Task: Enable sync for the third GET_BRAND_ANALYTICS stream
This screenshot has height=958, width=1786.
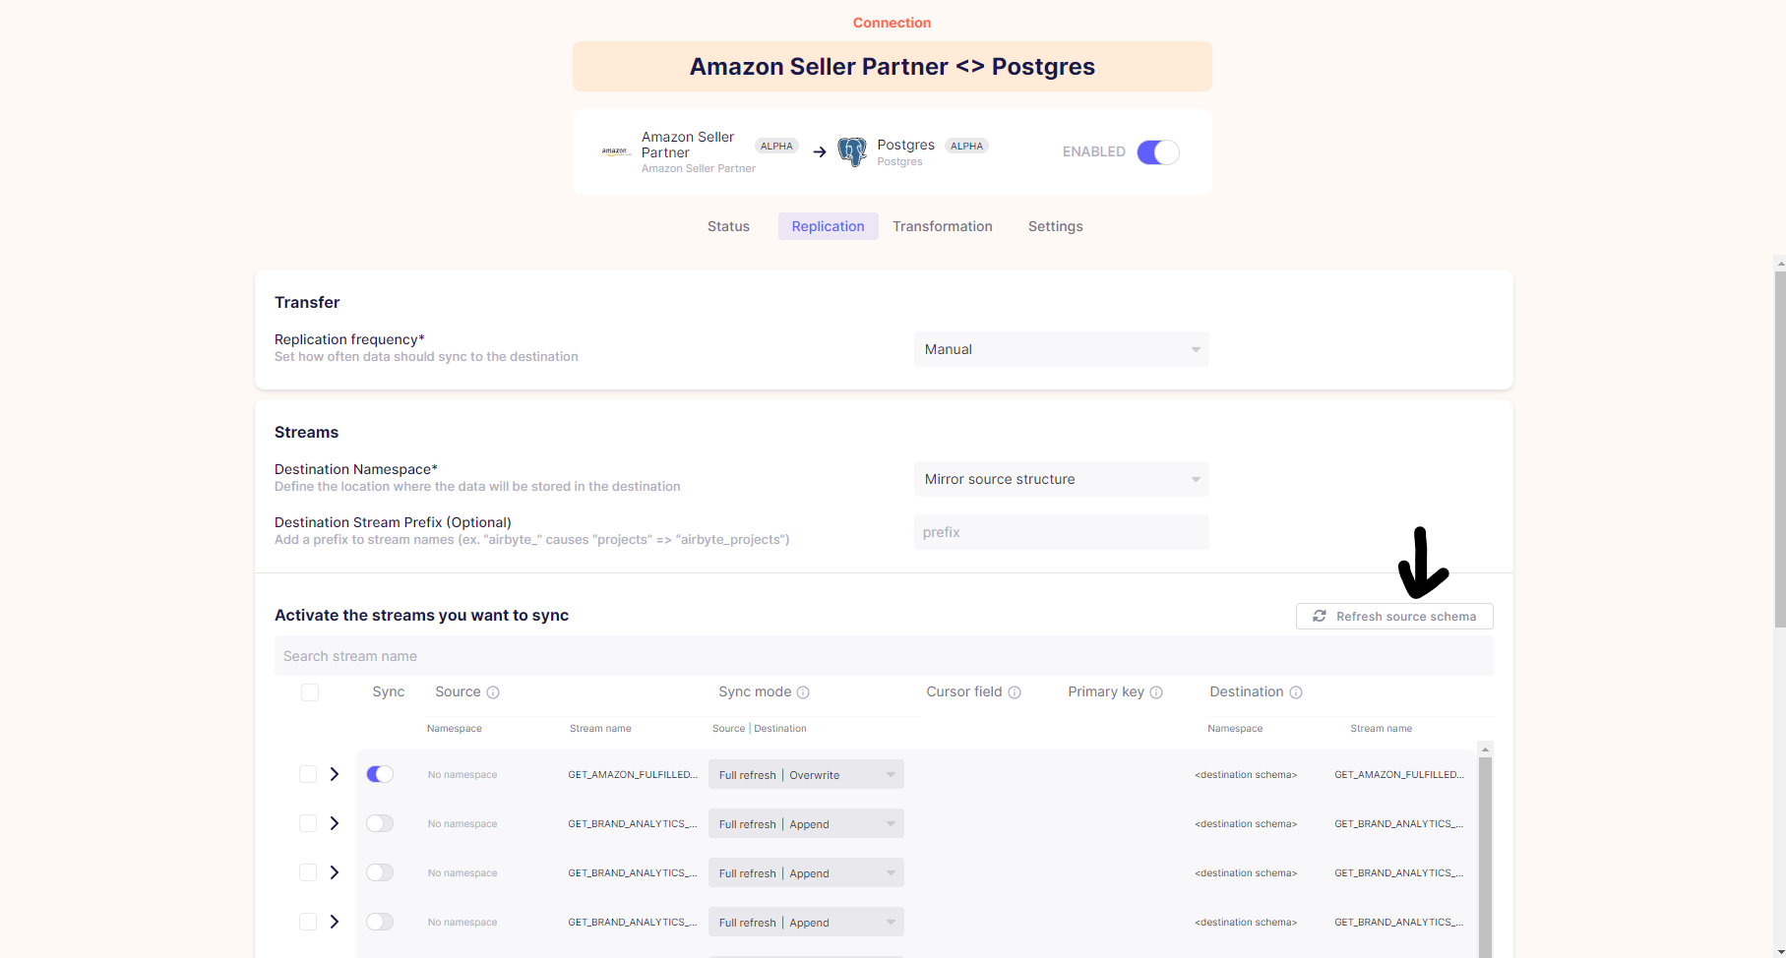Action: tap(380, 922)
